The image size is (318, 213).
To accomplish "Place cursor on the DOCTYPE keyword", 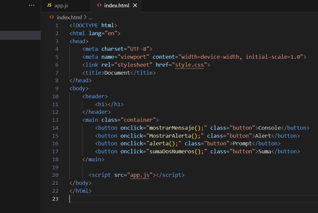I will click(x=87, y=26).
